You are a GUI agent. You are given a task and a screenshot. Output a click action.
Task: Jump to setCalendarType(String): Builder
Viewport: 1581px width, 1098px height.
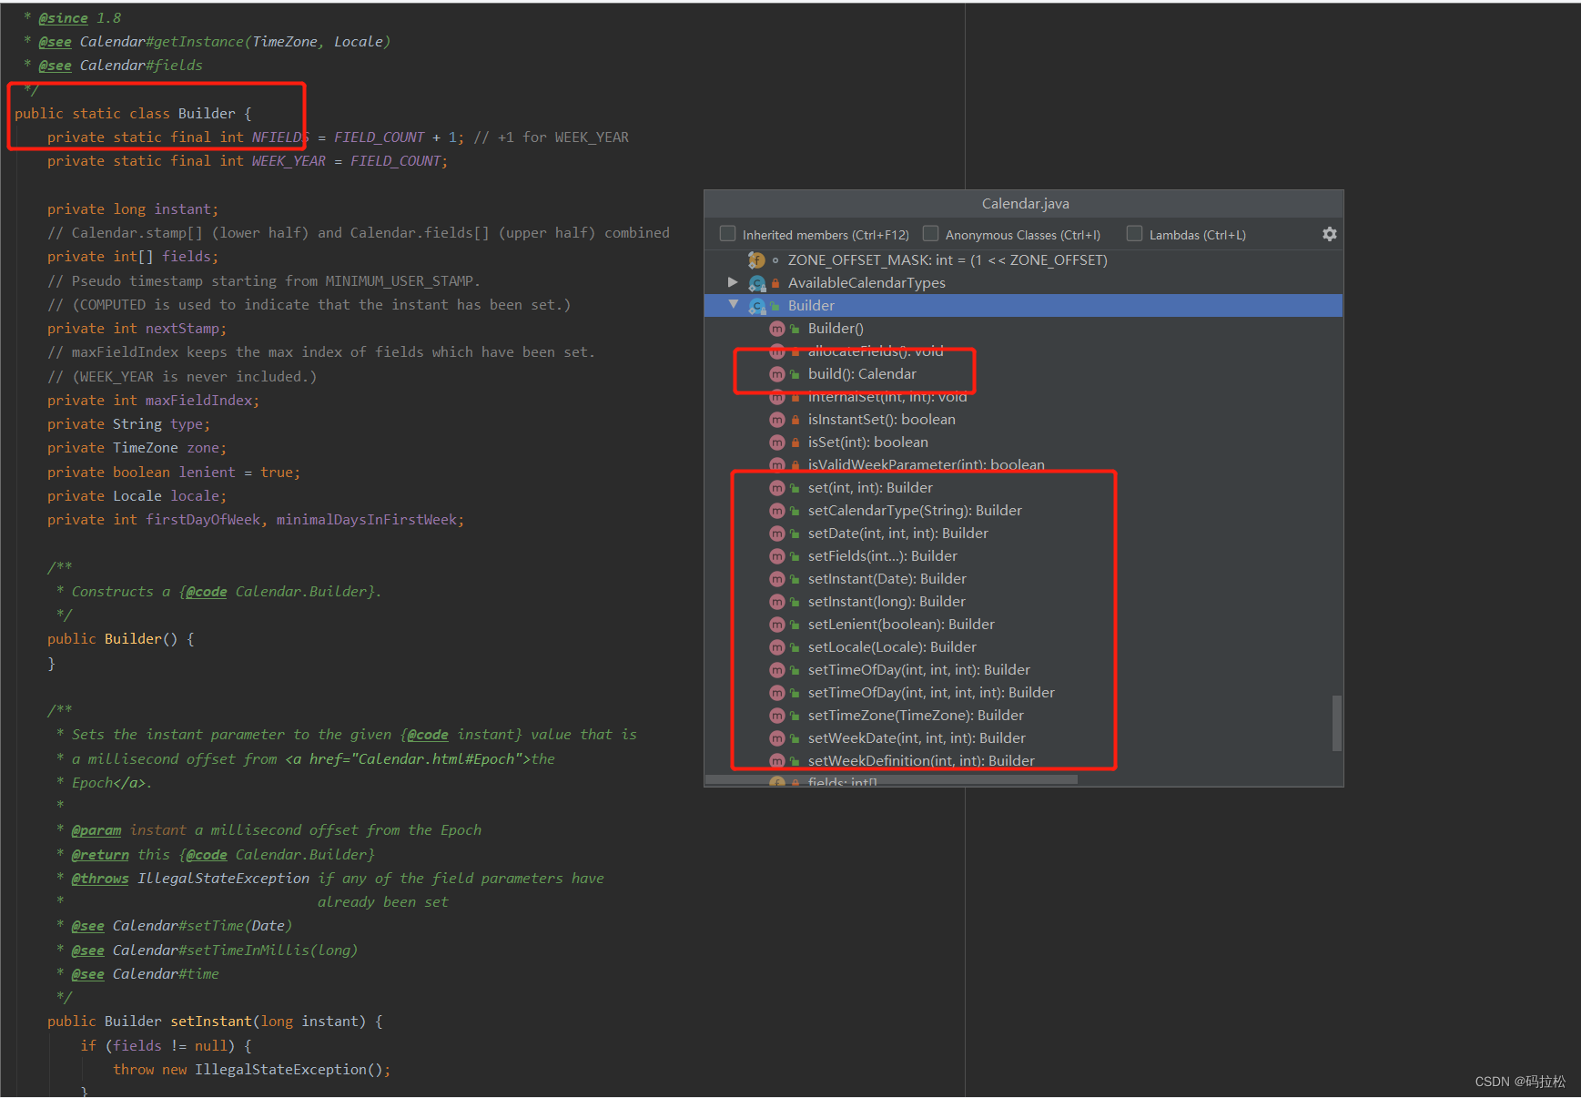click(915, 511)
